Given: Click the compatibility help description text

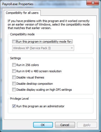Looking at the screenshot, I should [49, 24].
